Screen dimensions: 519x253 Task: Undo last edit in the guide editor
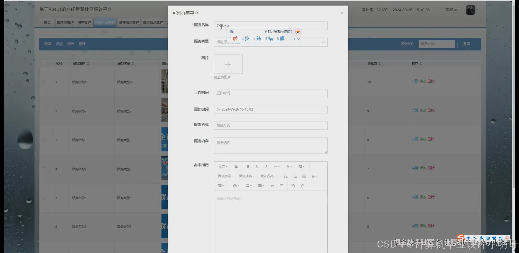point(293,186)
